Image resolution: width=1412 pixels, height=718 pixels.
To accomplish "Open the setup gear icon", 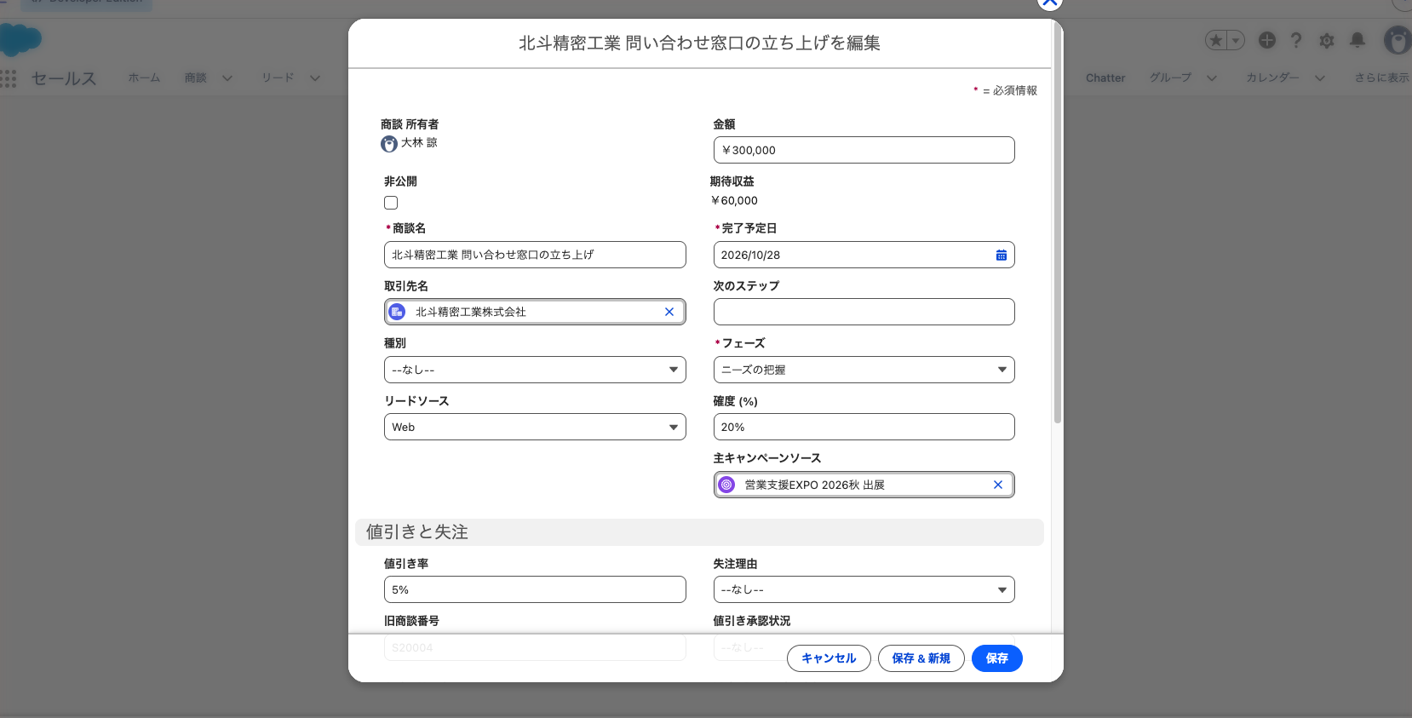I will 1327,40.
